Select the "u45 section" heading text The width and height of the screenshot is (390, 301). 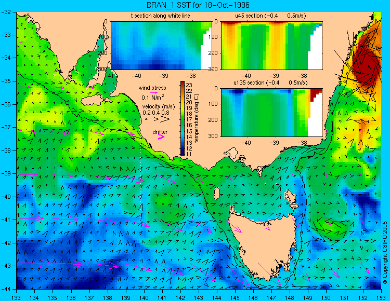point(249,16)
